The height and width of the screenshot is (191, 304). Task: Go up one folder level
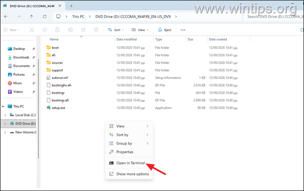pyautogui.click(x=32, y=16)
